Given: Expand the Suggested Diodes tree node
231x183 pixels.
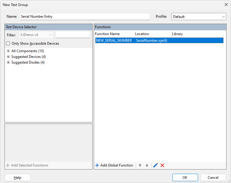Looking at the screenshot, I should pyautogui.click(x=8, y=62).
